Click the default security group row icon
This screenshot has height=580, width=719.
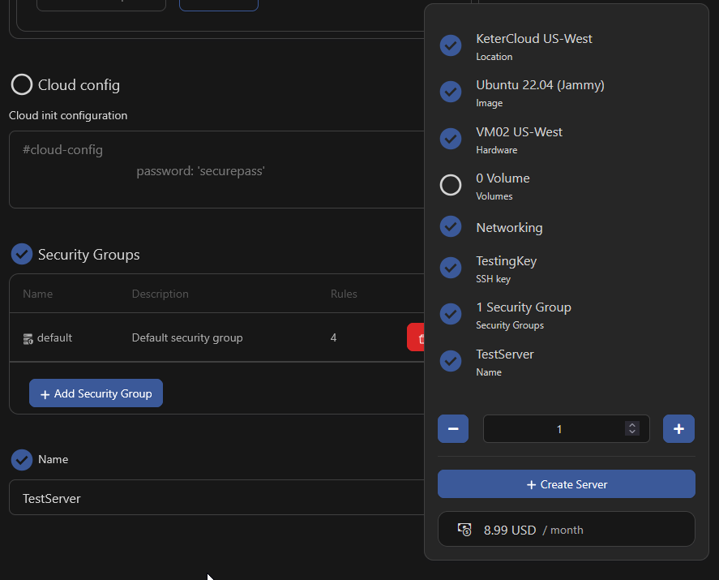tap(28, 338)
